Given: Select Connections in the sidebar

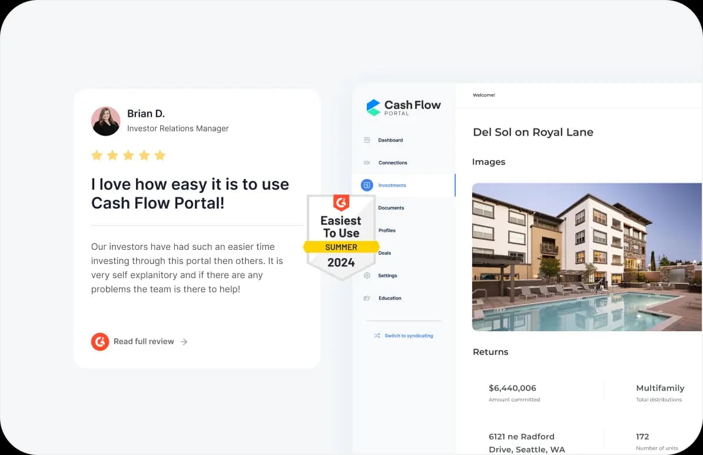Looking at the screenshot, I should click(x=393, y=163).
